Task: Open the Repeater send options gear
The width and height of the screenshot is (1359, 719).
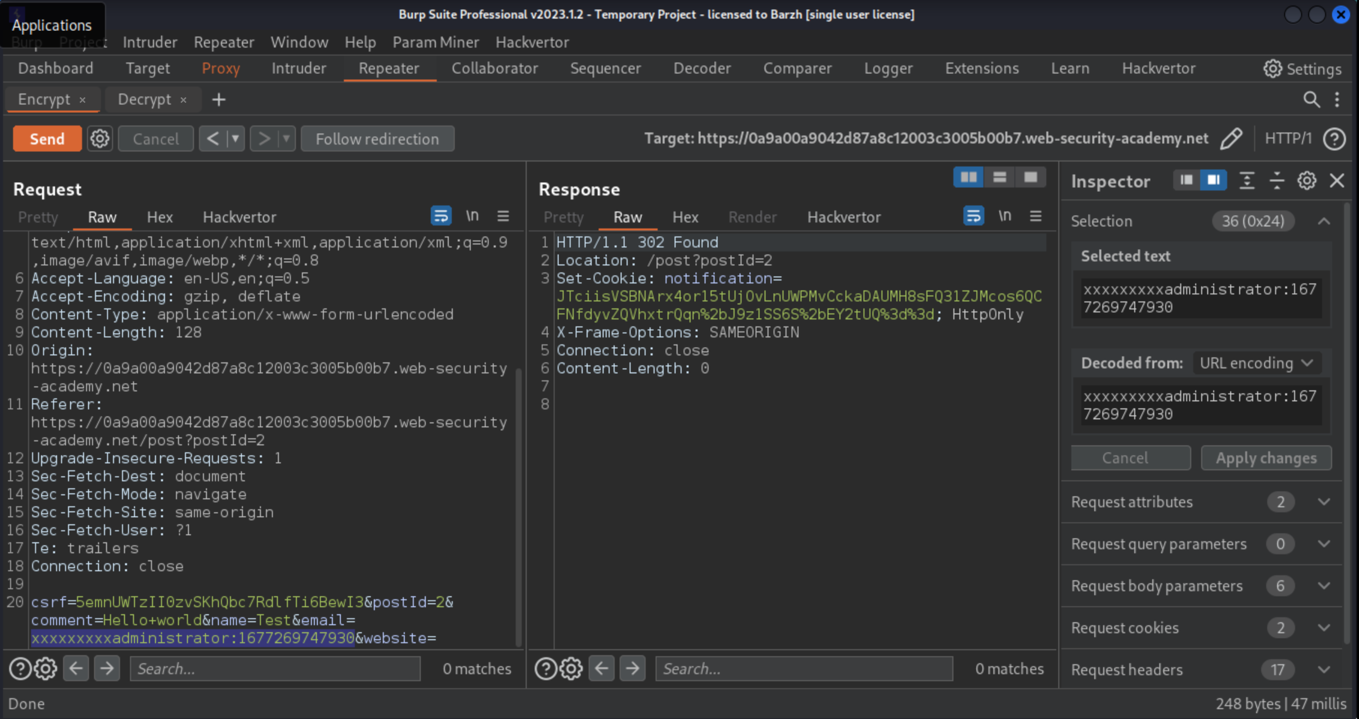Action: [99, 139]
